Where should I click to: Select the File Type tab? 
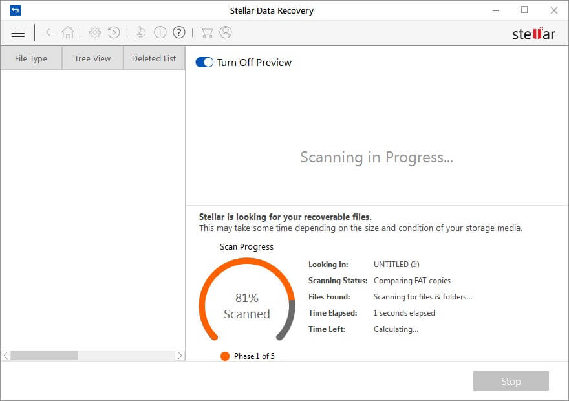[x=30, y=58]
